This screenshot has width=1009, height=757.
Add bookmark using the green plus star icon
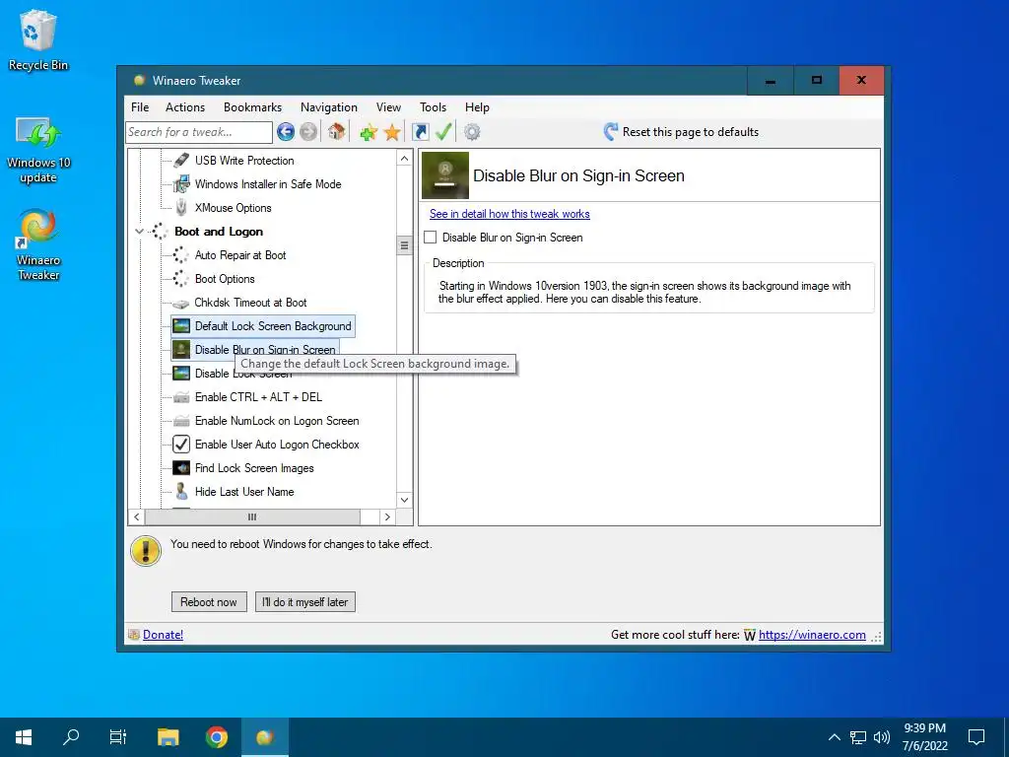(x=369, y=133)
